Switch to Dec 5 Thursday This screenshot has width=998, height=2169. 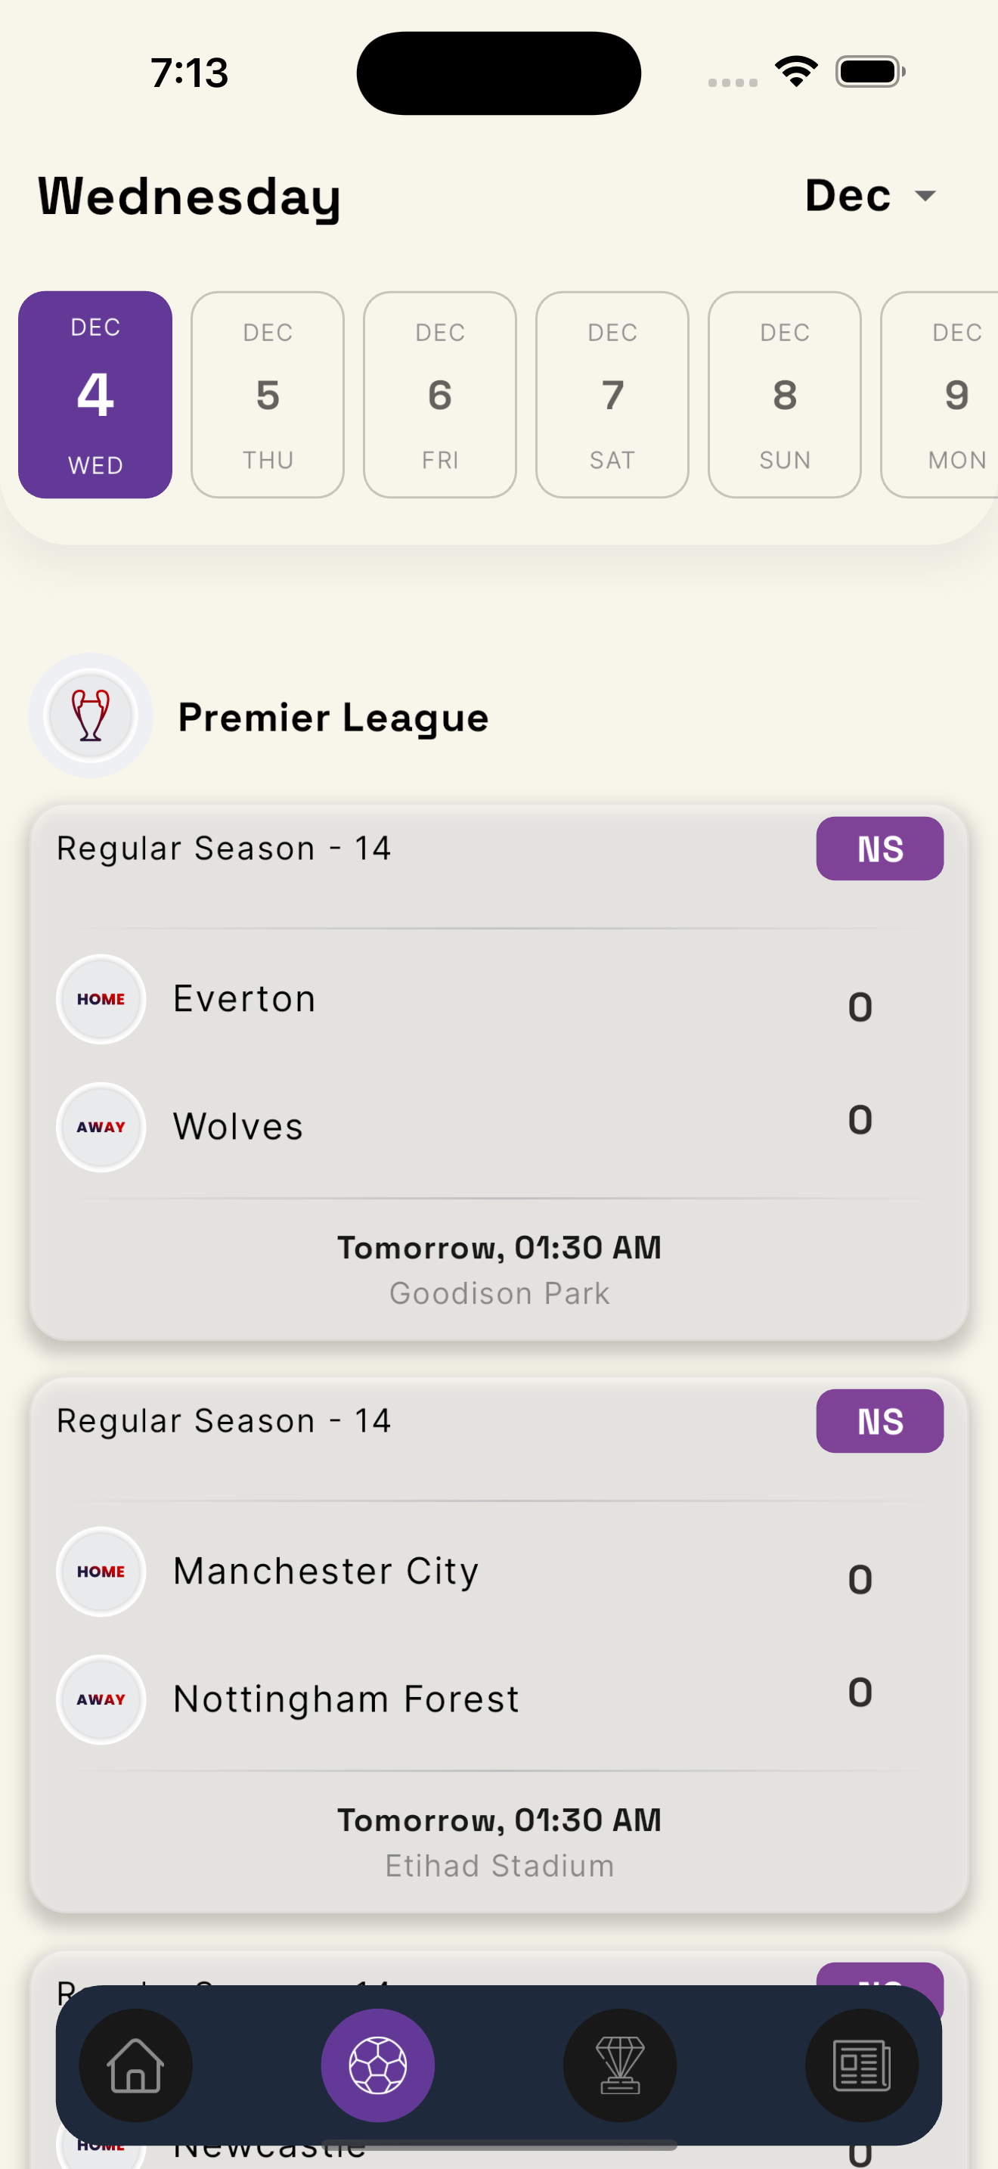[268, 395]
